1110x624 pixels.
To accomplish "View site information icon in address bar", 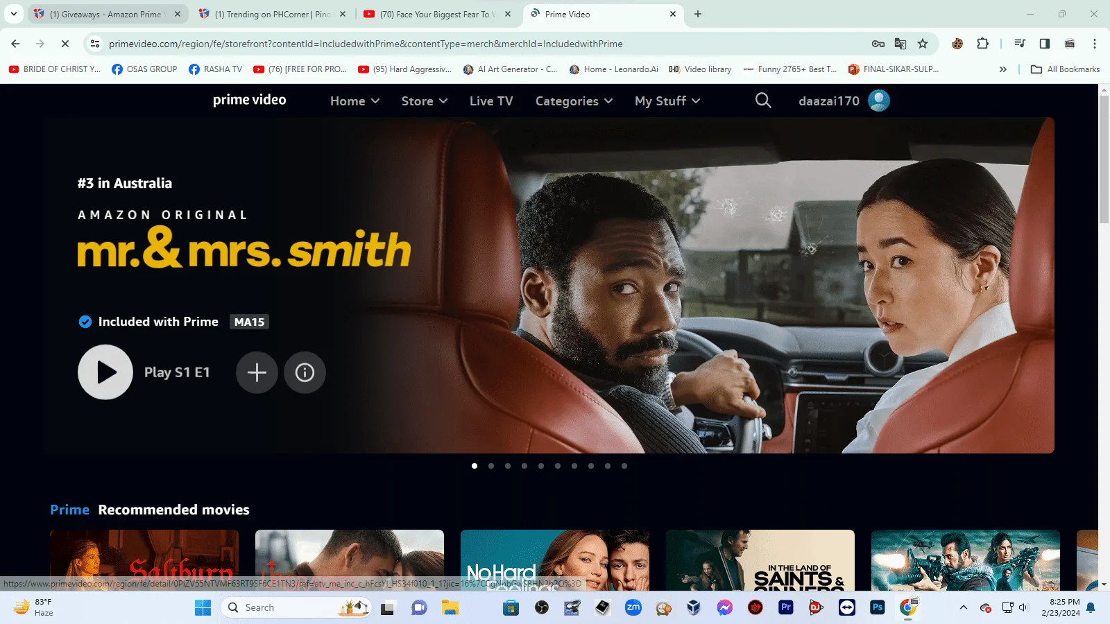I will (x=95, y=44).
